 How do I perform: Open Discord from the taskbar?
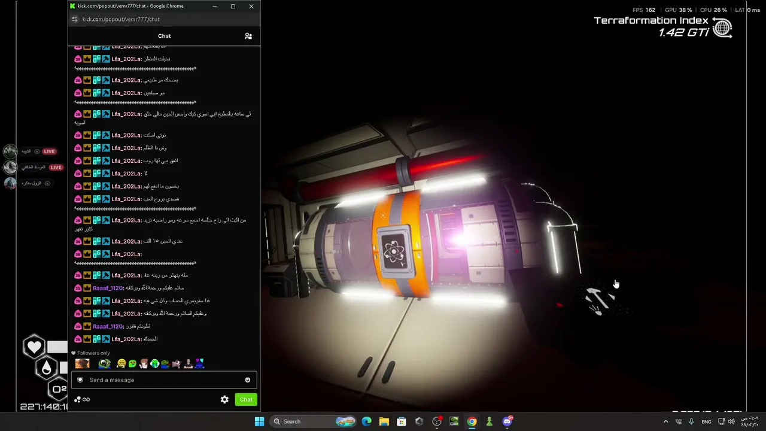[507, 421]
